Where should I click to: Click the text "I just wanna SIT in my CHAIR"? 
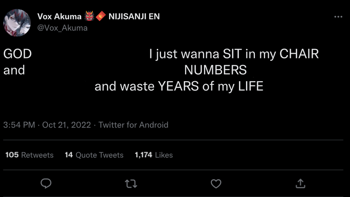click(x=234, y=54)
